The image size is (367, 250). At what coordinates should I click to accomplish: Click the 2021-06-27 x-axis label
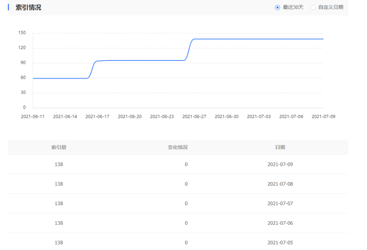point(194,117)
